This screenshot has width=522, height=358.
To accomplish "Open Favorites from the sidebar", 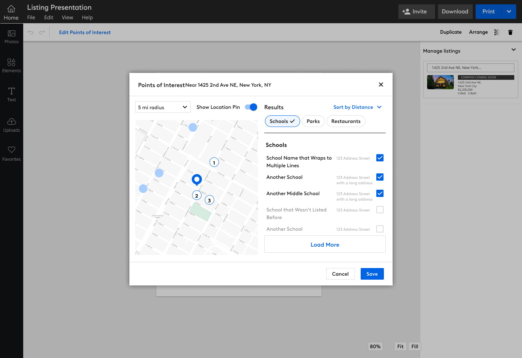I will (x=12, y=154).
